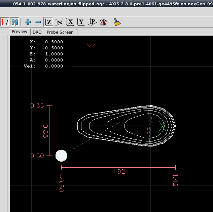Click the white tool position marker
Viewport: 213px width, 212px height.
coord(61,156)
